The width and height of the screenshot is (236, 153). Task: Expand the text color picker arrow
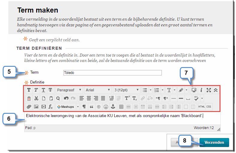[x=174, y=90]
